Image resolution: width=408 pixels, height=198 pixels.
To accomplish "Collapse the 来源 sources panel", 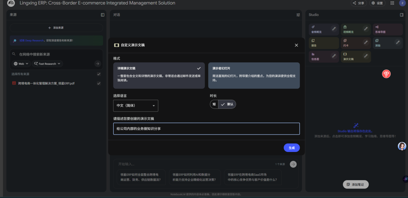I will (102, 15).
